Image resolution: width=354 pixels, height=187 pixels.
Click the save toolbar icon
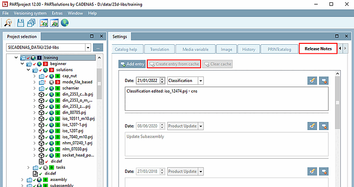21,23
